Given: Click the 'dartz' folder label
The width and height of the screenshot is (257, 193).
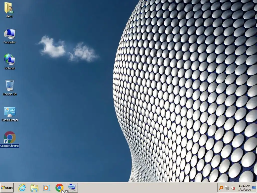Looking at the screenshot, I should pyautogui.click(x=10, y=16).
